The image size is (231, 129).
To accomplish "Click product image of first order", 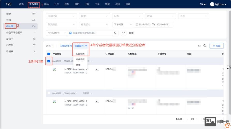I will pyautogui.click(x=54, y=69).
